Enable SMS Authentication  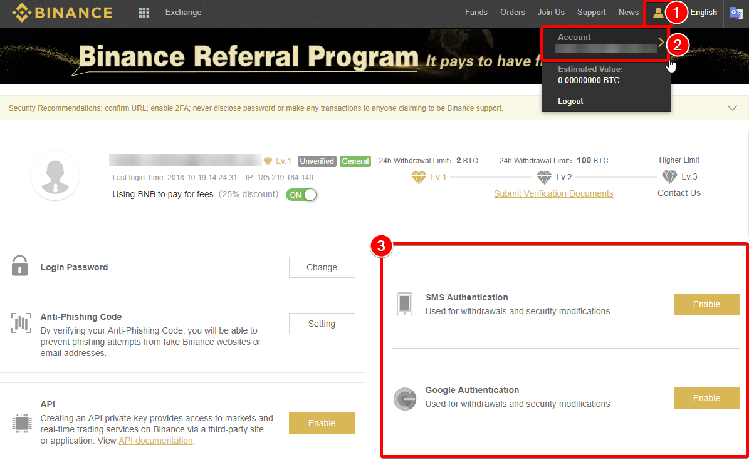click(x=707, y=304)
